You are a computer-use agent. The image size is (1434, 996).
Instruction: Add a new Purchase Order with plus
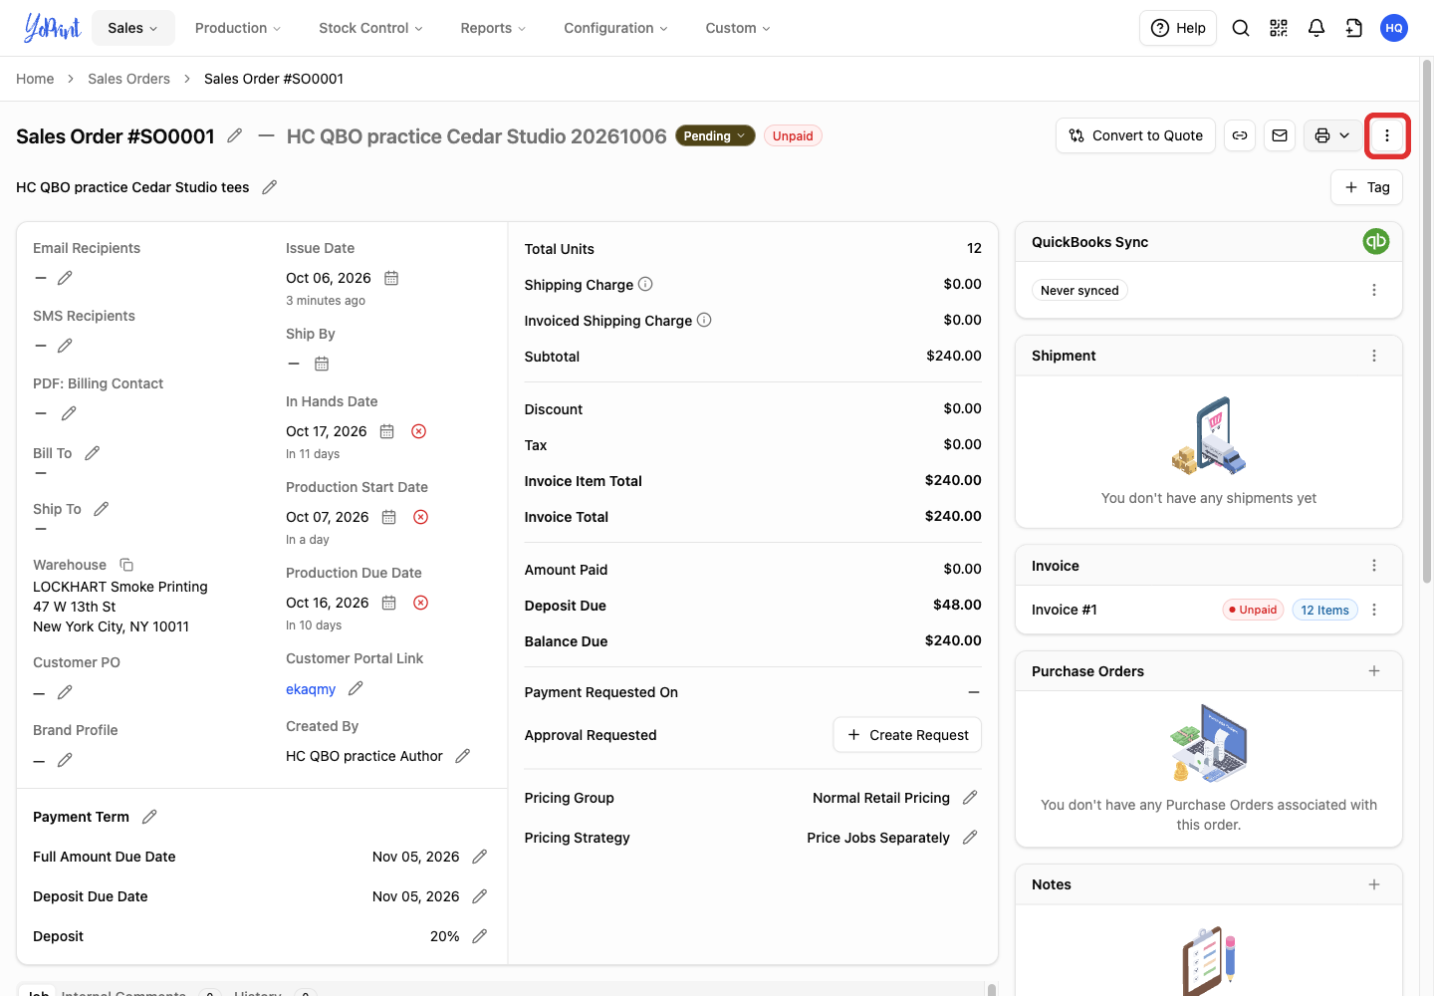(x=1374, y=671)
